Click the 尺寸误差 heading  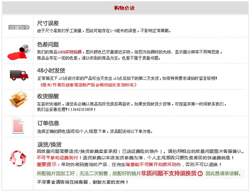point(48,23)
